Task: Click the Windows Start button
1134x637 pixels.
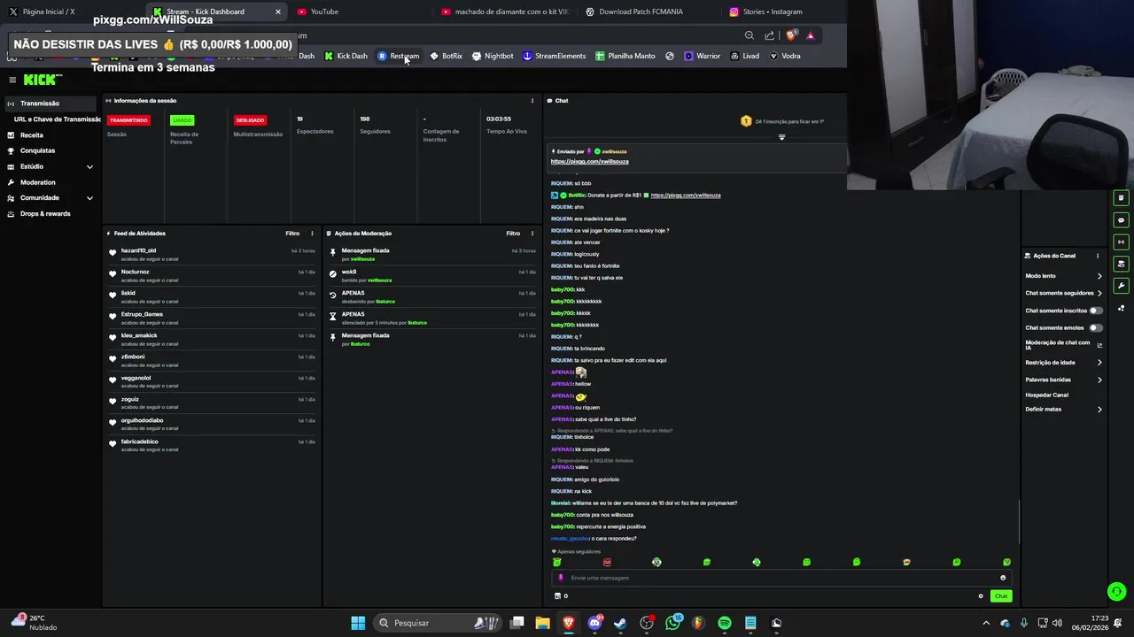Action: tap(358, 623)
